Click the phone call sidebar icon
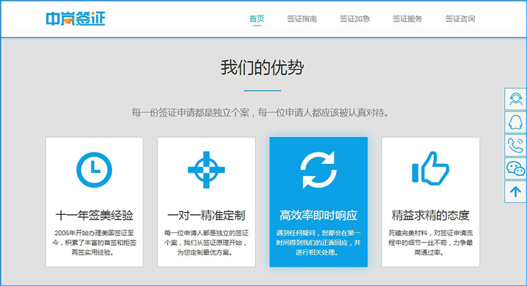The width and height of the screenshot is (527, 286). point(515,145)
